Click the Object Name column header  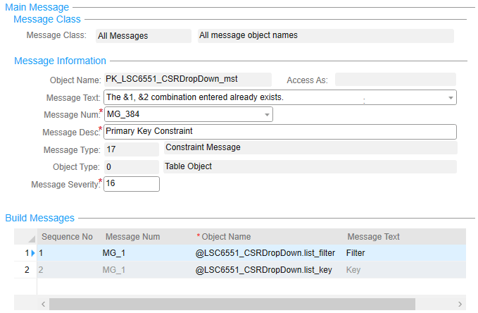click(227, 237)
